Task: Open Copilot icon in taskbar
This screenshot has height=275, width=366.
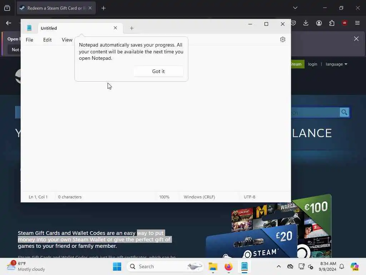Action: pyautogui.click(x=355, y=266)
